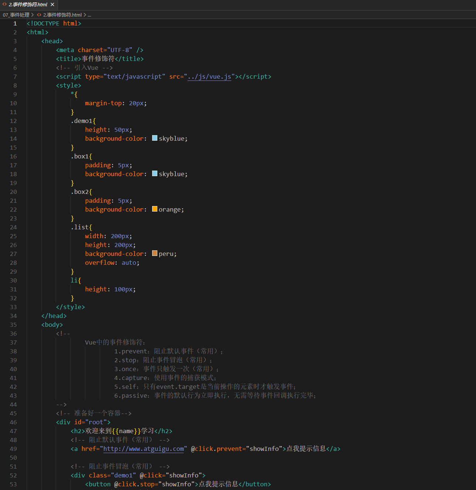Click the {{name}} interpolation

[126, 431]
